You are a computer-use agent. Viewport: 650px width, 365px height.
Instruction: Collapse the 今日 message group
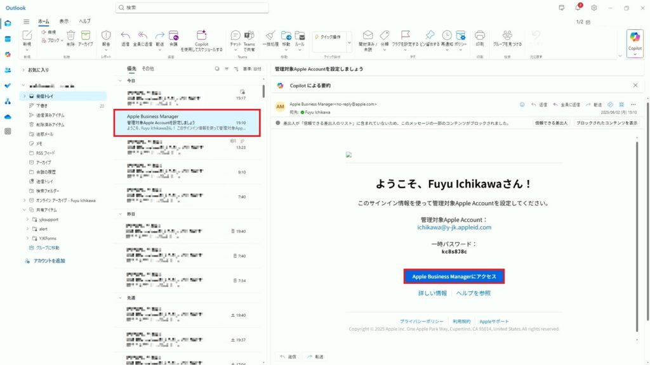(120, 80)
